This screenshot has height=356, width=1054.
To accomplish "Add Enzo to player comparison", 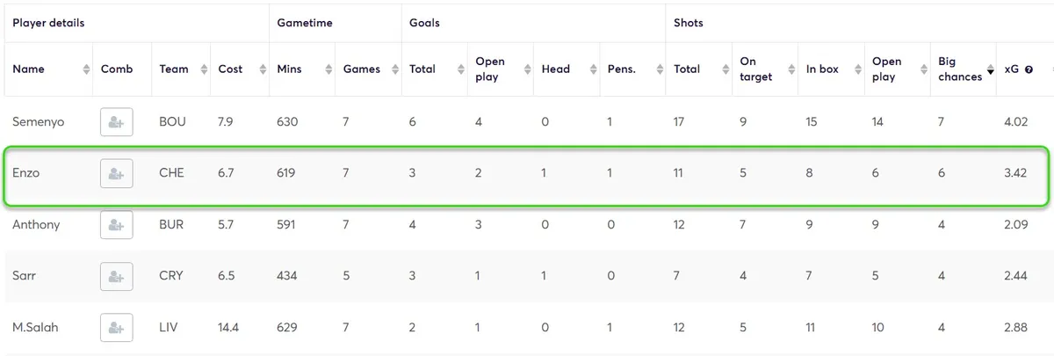I will 116,174.
